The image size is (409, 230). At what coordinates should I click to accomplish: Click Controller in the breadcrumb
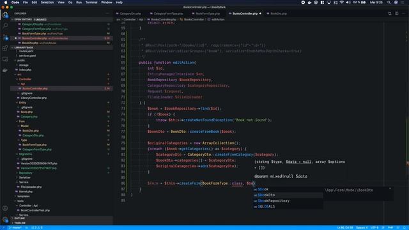point(129,20)
